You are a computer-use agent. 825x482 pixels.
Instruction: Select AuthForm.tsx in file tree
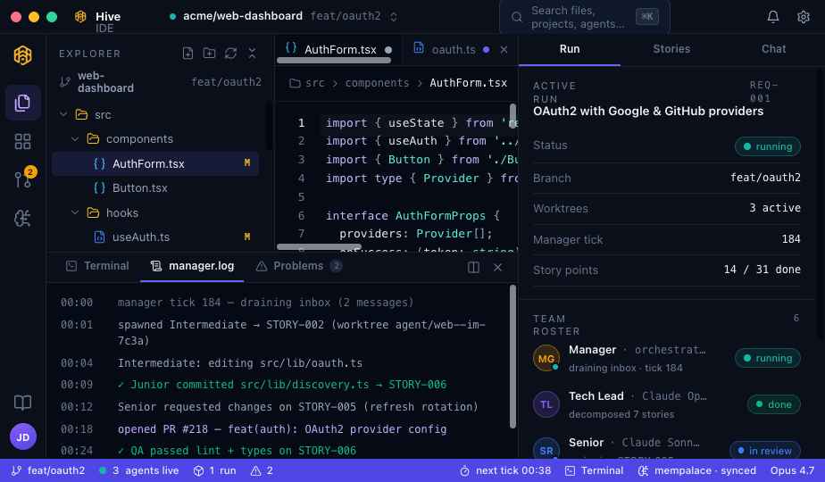155,163
